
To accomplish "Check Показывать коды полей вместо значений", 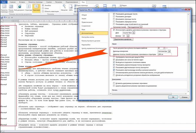I will pos(114,24).
